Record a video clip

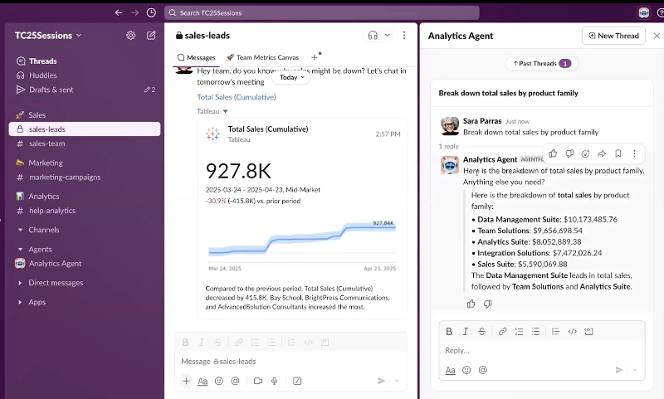[258, 381]
